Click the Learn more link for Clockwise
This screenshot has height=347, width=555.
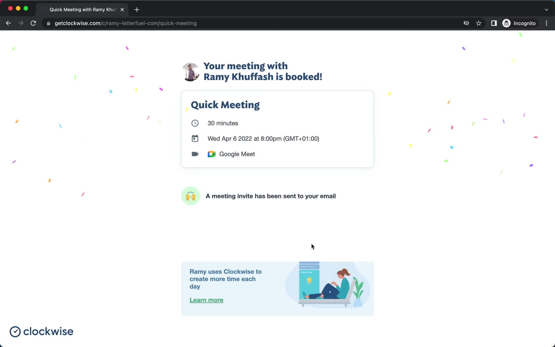pyautogui.click(x=206, y=300)
